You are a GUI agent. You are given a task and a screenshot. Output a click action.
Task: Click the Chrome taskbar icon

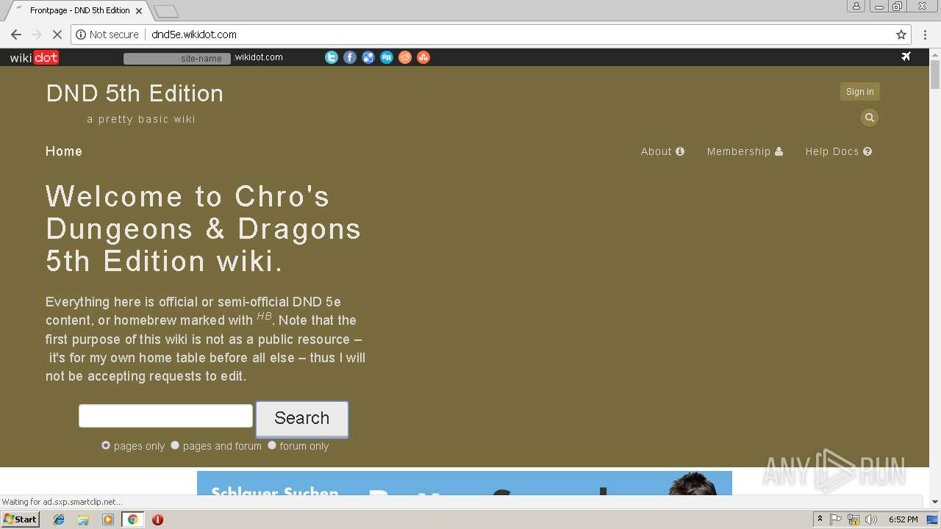pyautogui.click(x=132, y=519)
